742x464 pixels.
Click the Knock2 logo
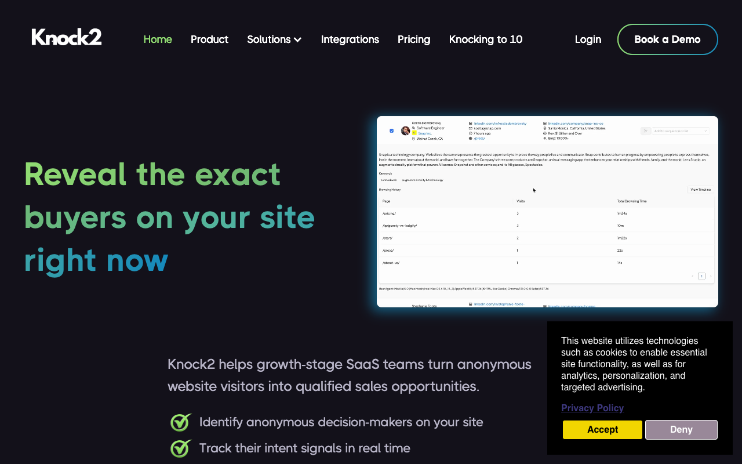66,37
